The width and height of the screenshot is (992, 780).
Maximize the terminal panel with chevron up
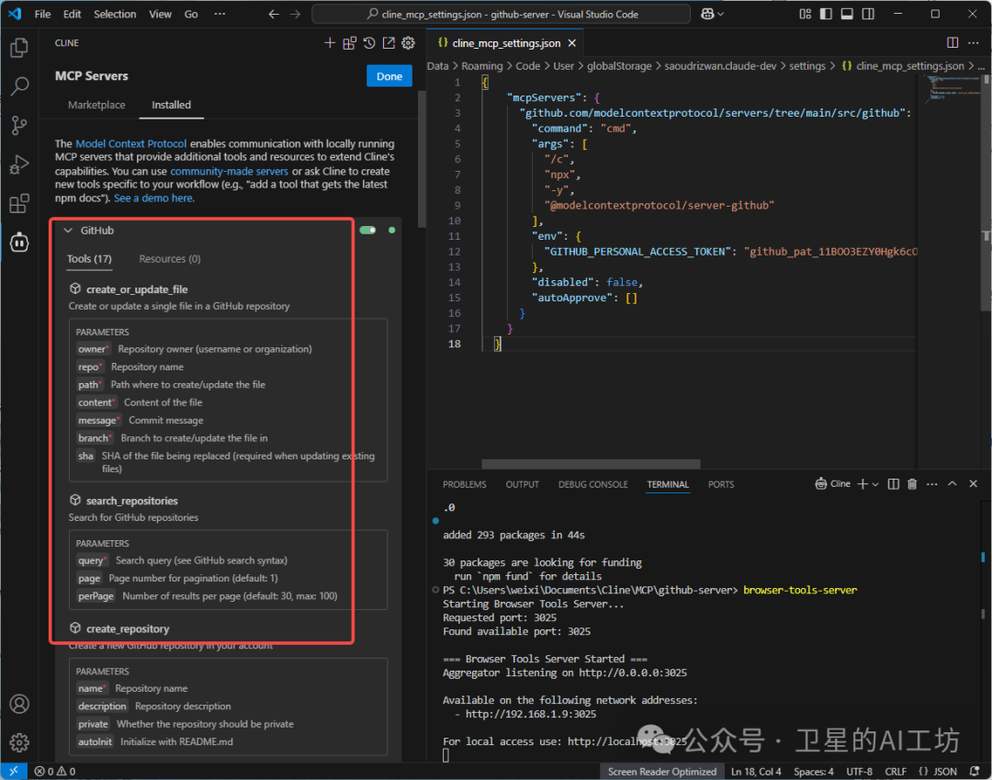coord(953,484)
